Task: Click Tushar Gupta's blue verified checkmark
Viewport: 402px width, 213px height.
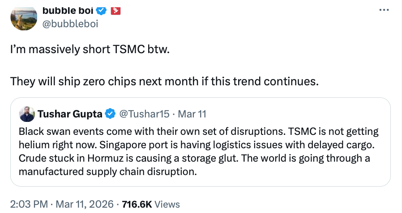Action: click(110, 114)
